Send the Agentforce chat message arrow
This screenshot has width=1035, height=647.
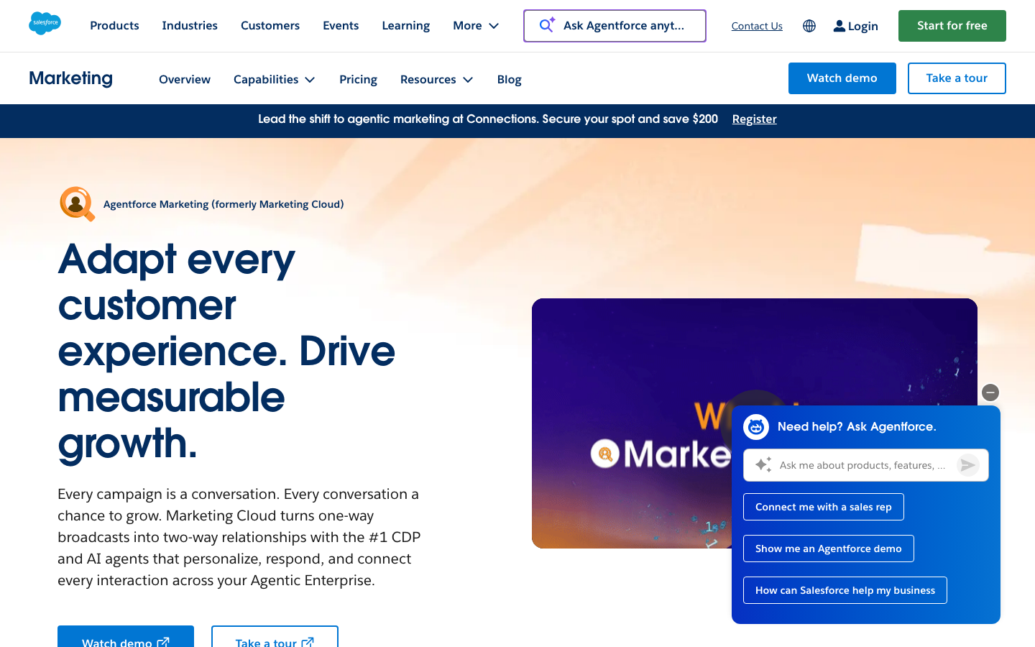tap(968, 465)
